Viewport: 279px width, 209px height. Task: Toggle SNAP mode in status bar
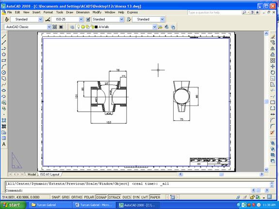click(x=55, y=197)
